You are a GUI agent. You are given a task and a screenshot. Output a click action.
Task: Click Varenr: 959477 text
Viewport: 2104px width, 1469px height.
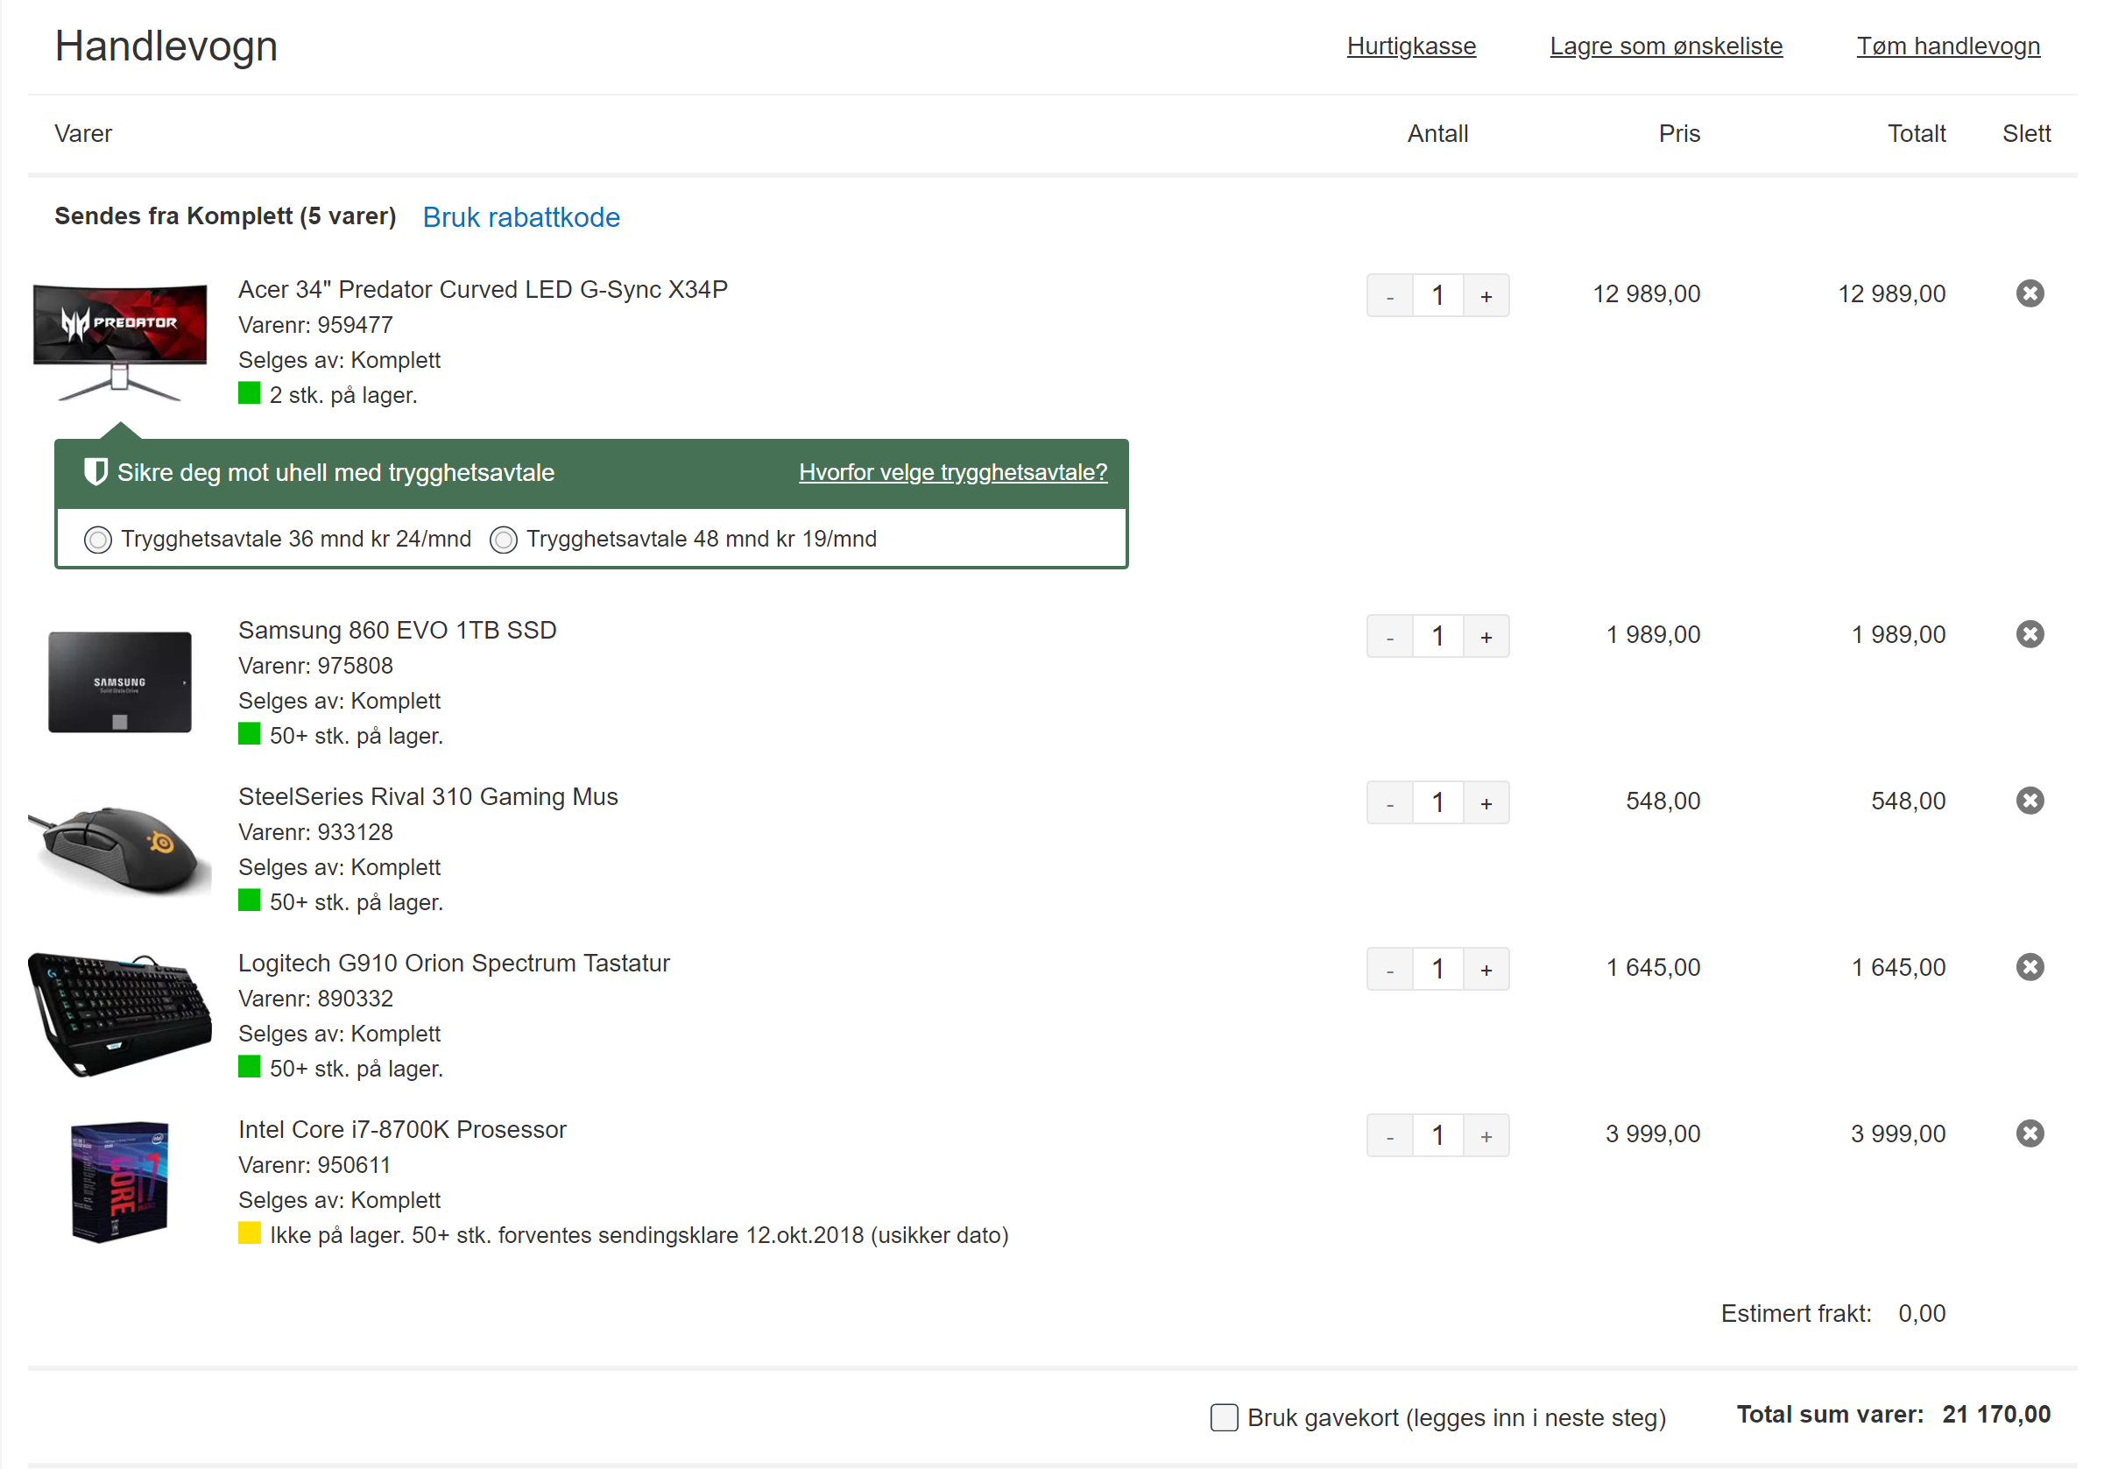coord(315,325)
